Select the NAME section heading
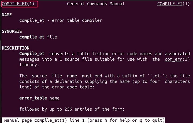The image size is (193, 123). [x=7, y=15]
